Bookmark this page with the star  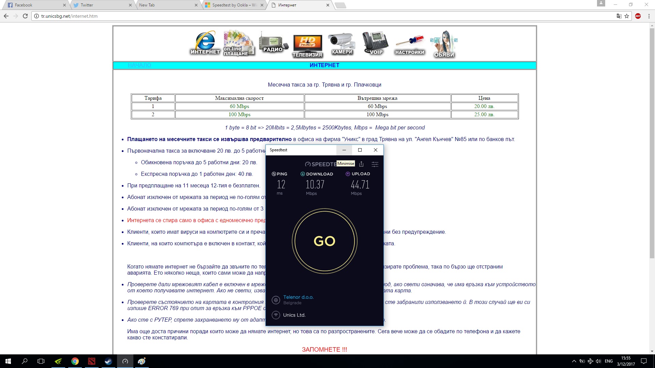coord(627,16)
